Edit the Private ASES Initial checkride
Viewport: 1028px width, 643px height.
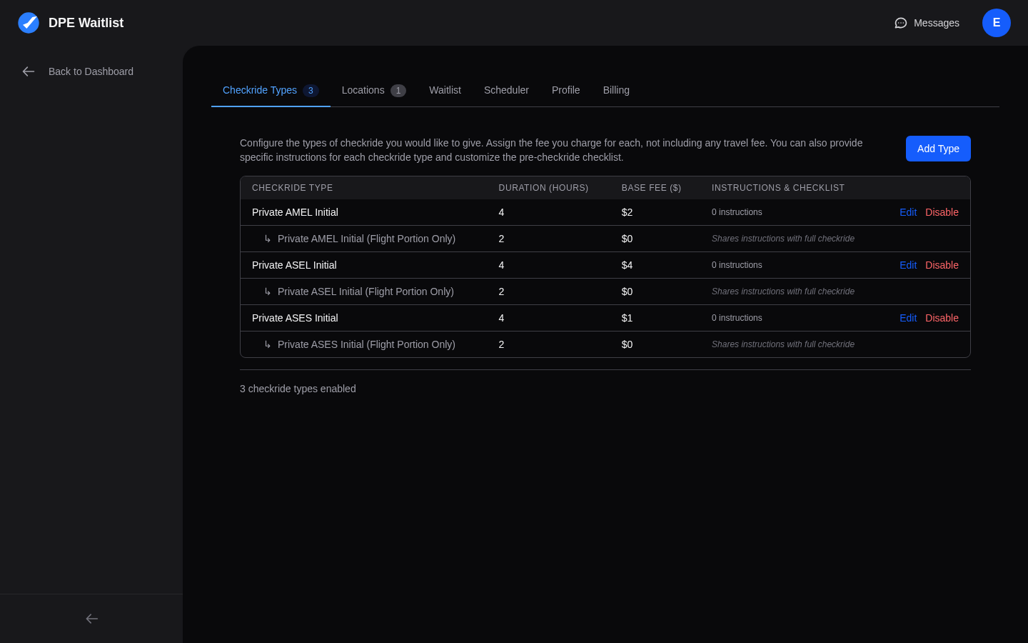[908, 318]
